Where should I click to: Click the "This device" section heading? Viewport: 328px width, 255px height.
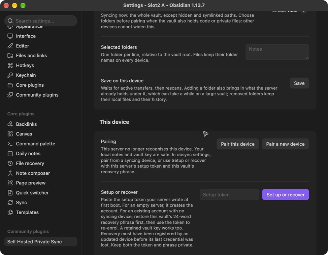point(114,122)
